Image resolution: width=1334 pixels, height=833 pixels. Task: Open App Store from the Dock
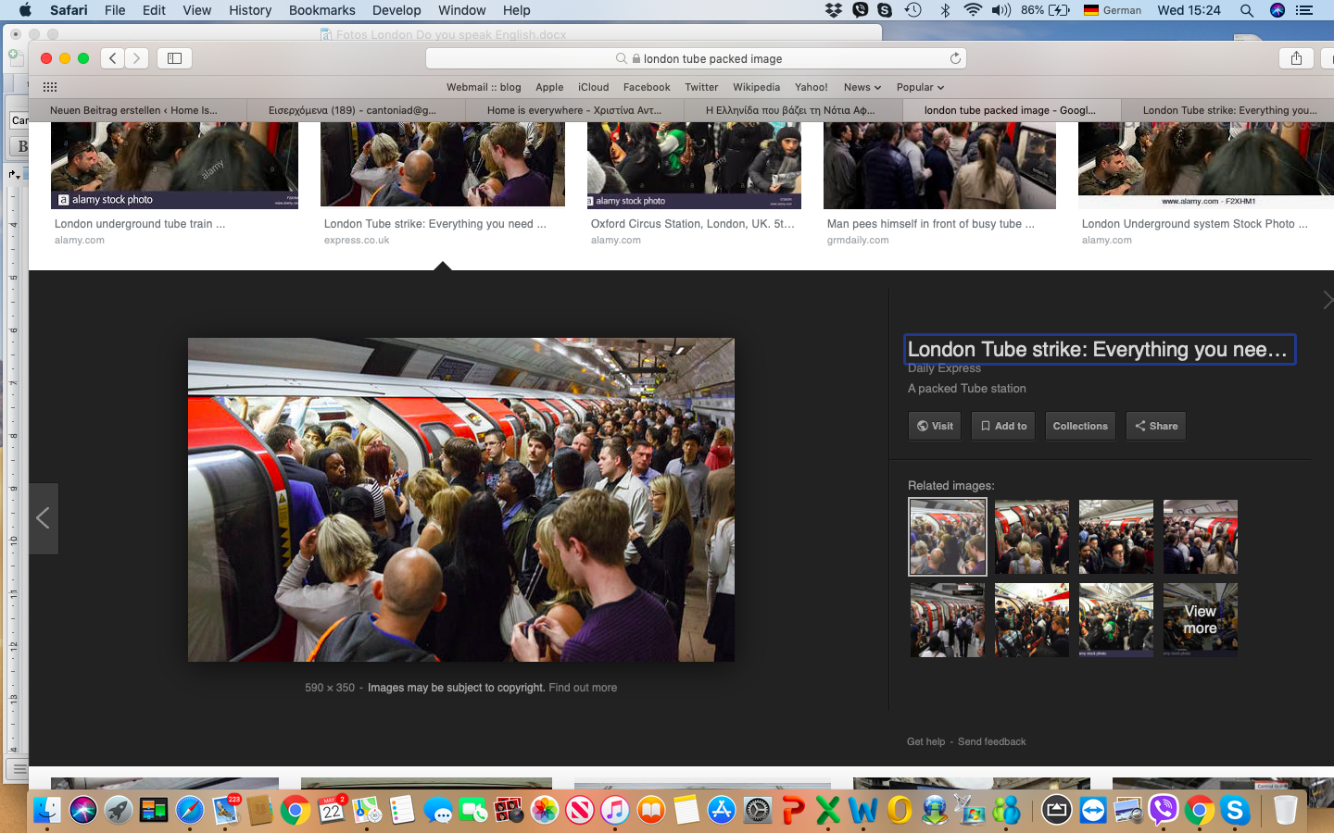pyautogui.click(x=722, y=811)
